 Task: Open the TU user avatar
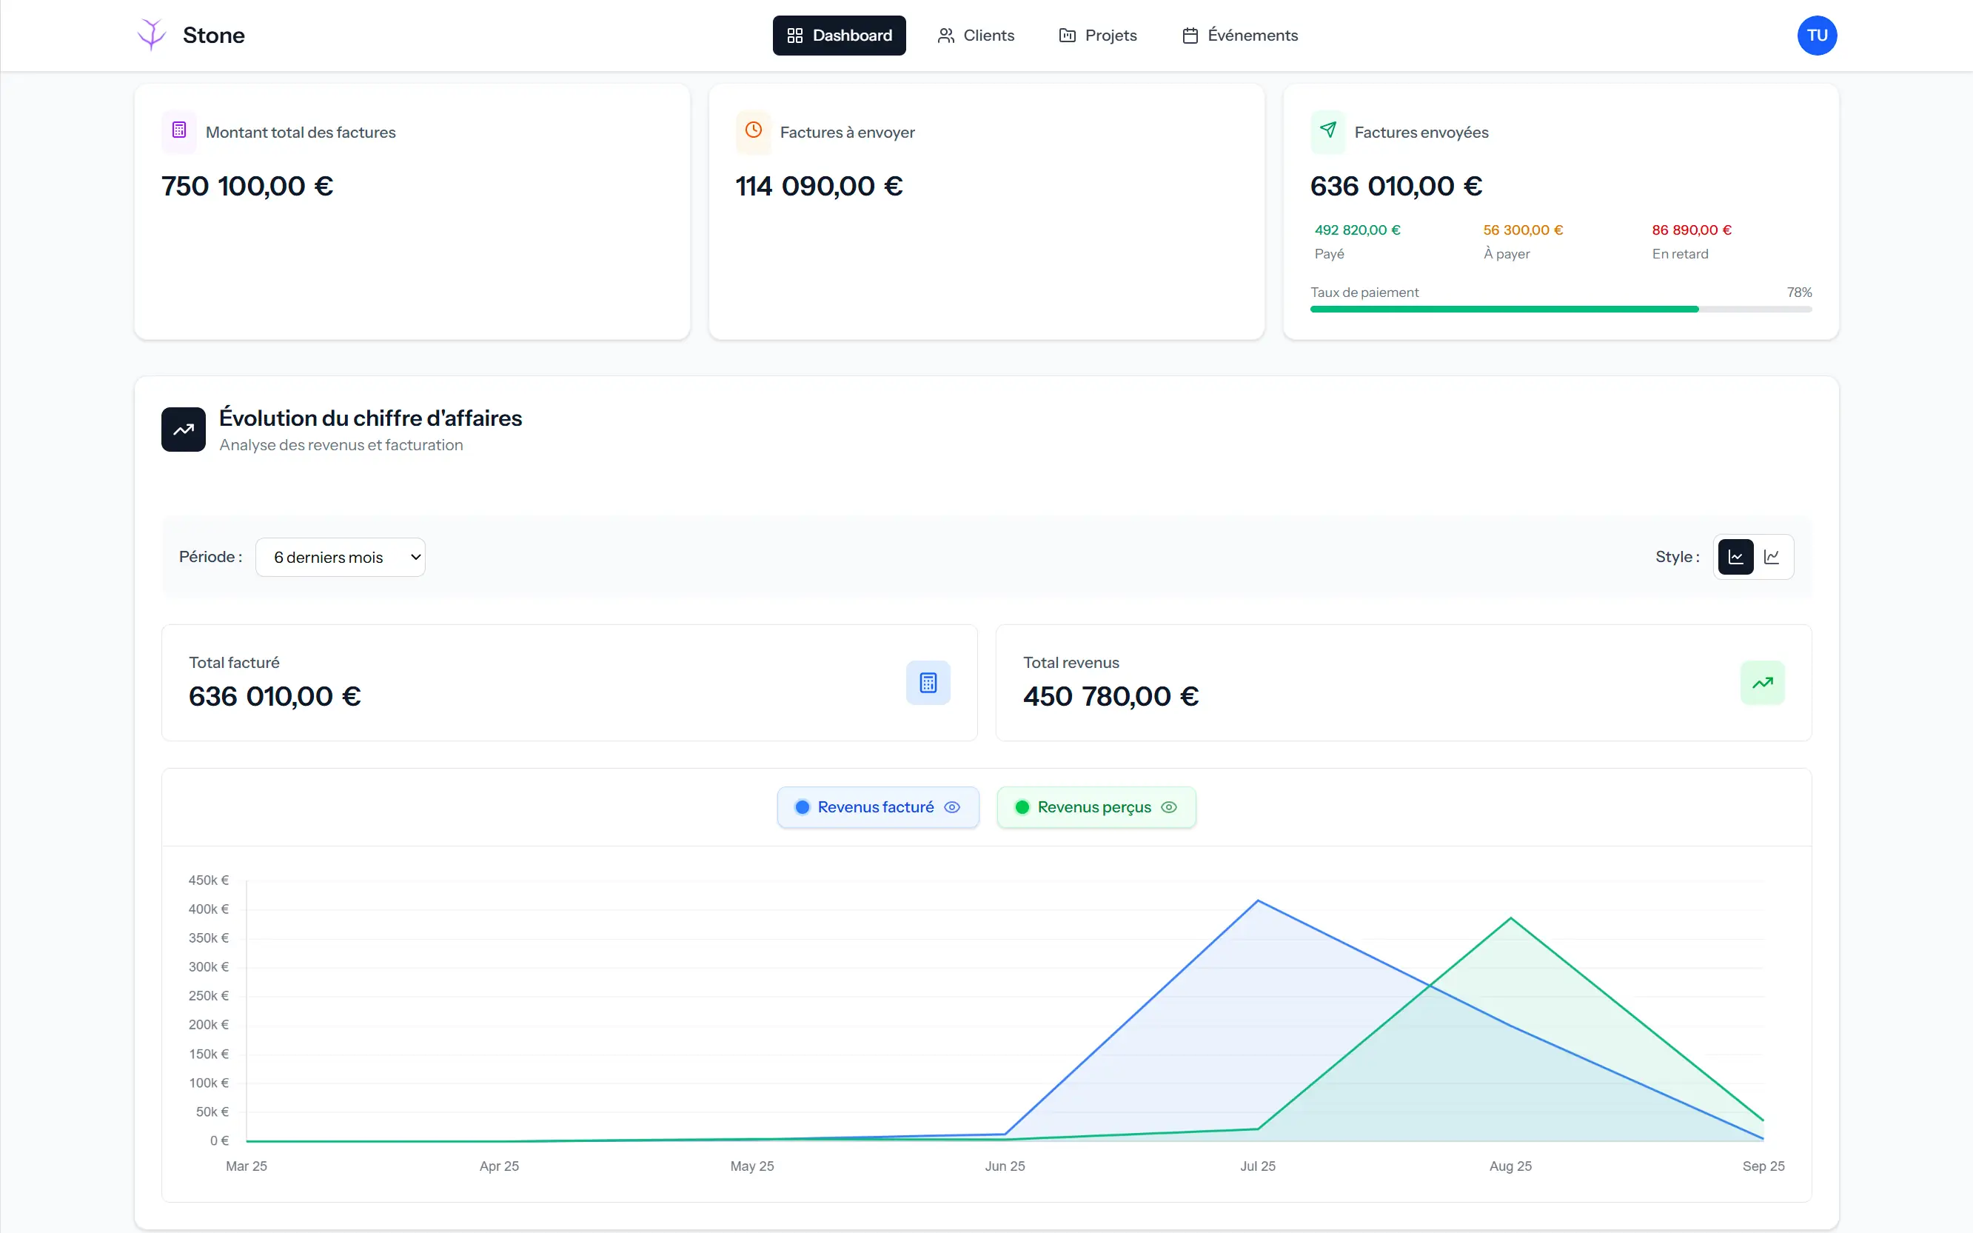(x=1817, y=35)
